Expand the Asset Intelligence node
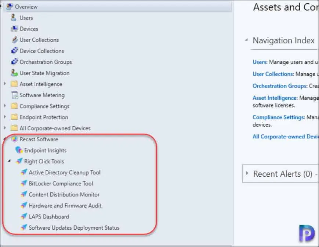 point(5,84)
